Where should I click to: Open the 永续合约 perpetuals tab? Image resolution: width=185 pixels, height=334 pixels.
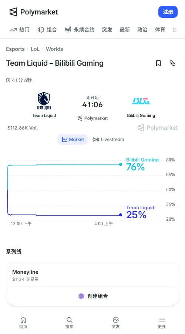(x=80, y=30)
